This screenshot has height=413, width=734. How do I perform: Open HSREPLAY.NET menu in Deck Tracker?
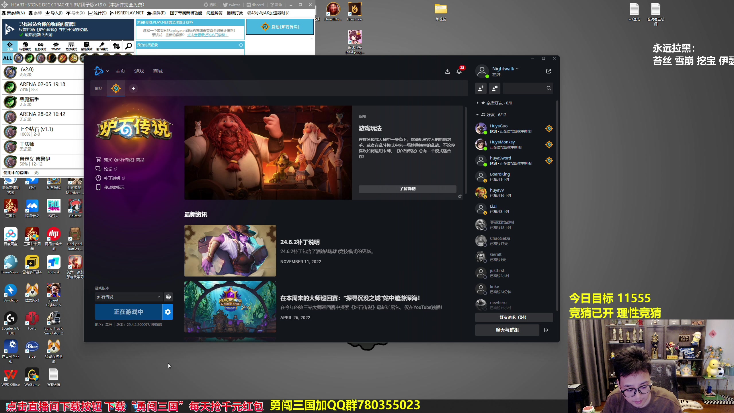point(127,13)
